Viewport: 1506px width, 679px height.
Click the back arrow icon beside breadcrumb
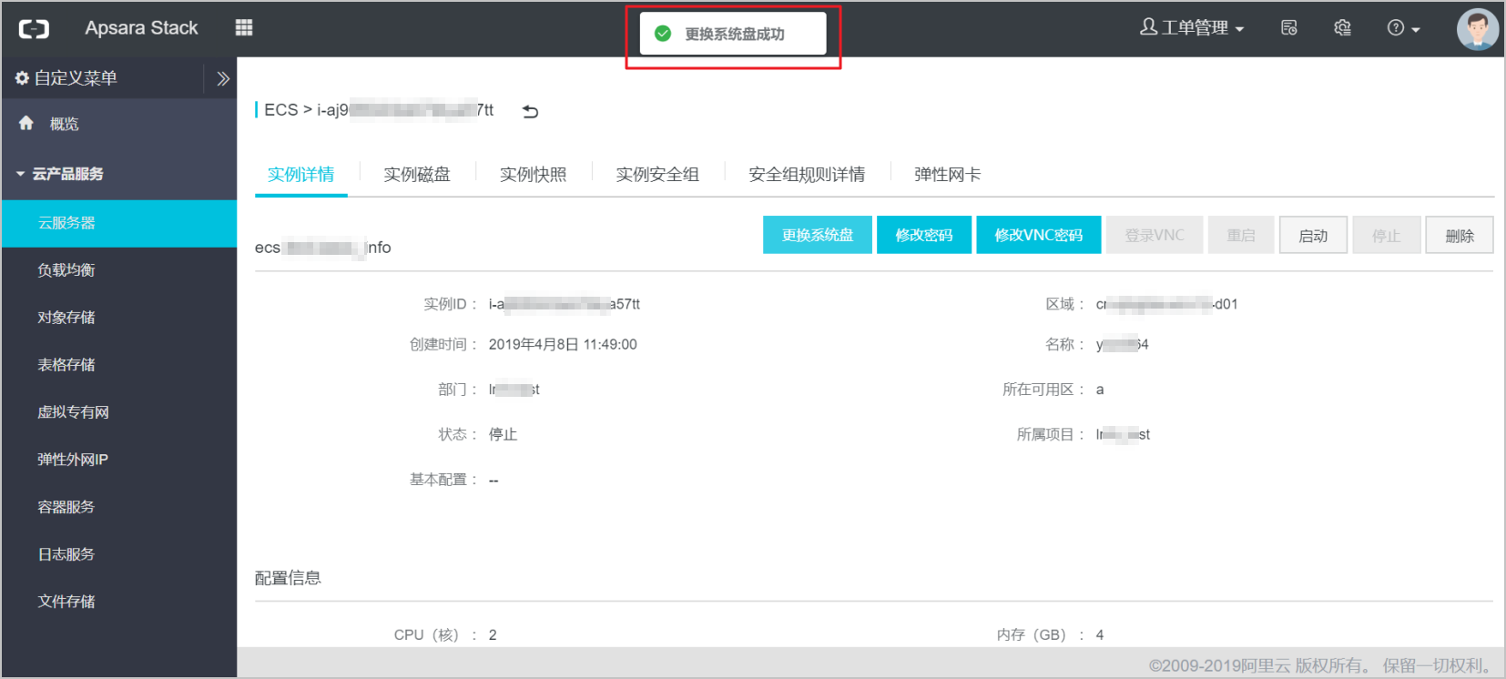click(x=530, y=111)
